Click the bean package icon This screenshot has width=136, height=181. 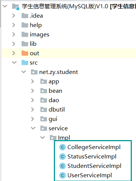pyautogui.click(x=44, y=91)
